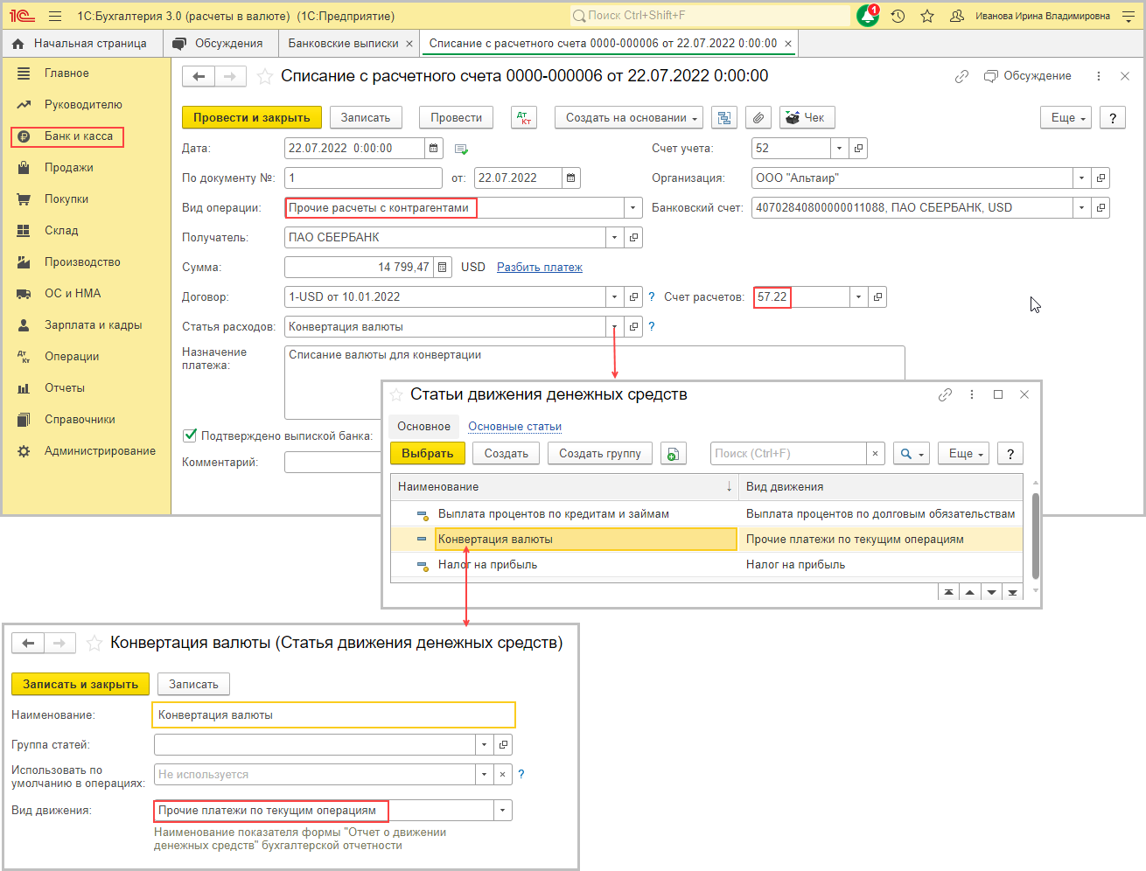Click the Сумма input field
This screenshot has height=871, width=1146.
pyautogui.click(x=359, y=268)
